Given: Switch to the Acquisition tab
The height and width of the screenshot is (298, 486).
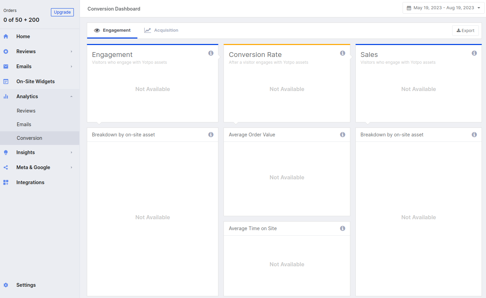Looking at the screenshot, I should click(161, 30).
